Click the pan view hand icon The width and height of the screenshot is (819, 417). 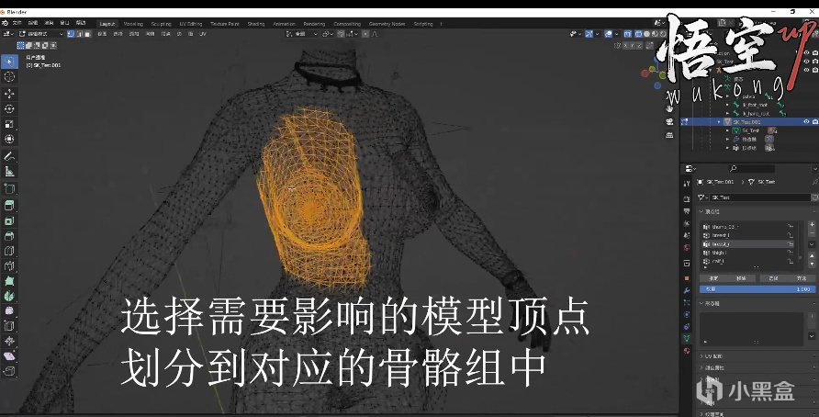click(669, 108)
